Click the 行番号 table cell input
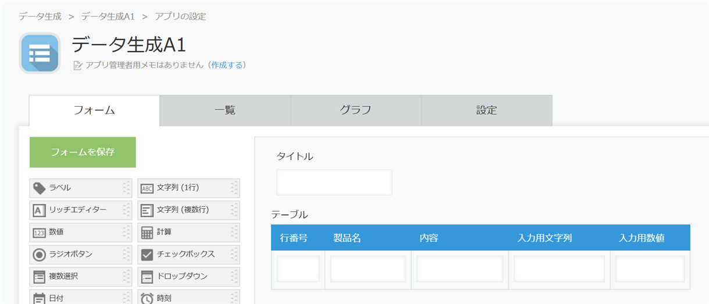Image resolution: width=709 pixels, height=304 pixels. [x=298, y=269]
